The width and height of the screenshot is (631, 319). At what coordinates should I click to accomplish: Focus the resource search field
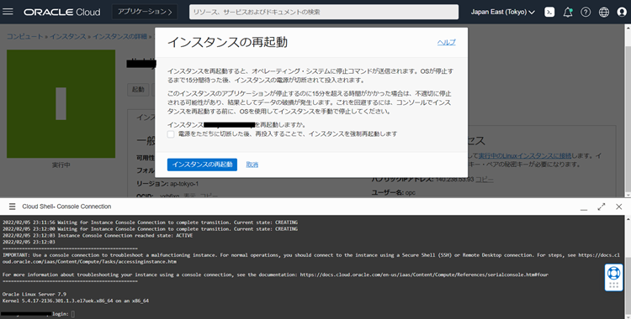324,12
